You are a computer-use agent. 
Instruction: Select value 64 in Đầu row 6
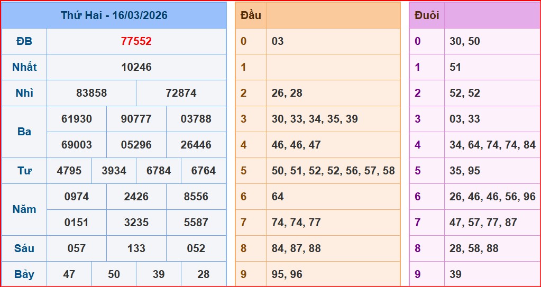click(278, 197)
